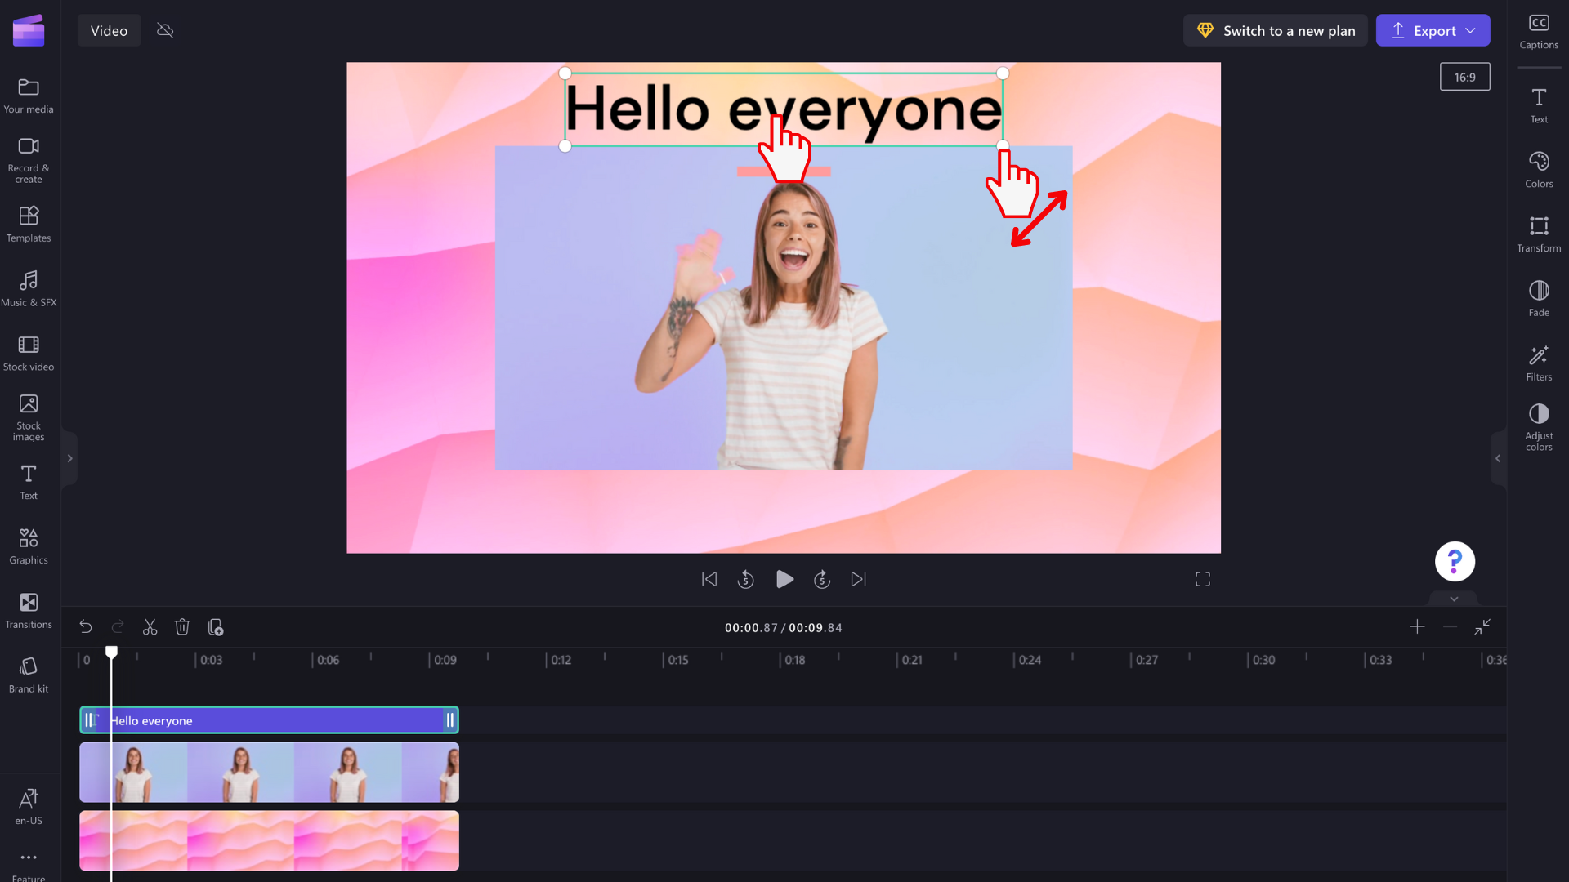
Task: Click the Hello everyone text clip timeline
Action: 270,720
